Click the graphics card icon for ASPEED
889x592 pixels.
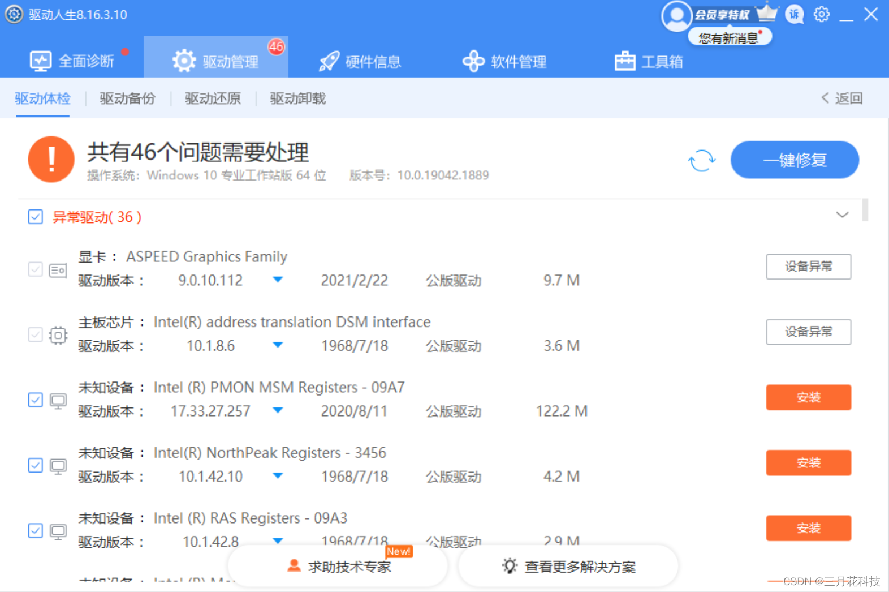point(58,271)
